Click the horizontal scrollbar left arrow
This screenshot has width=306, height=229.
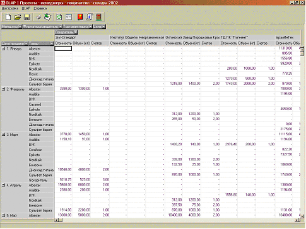[x=56, y=220]
